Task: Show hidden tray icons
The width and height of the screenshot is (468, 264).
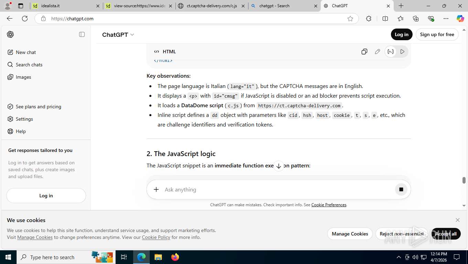Action: [x=399, y=257]
